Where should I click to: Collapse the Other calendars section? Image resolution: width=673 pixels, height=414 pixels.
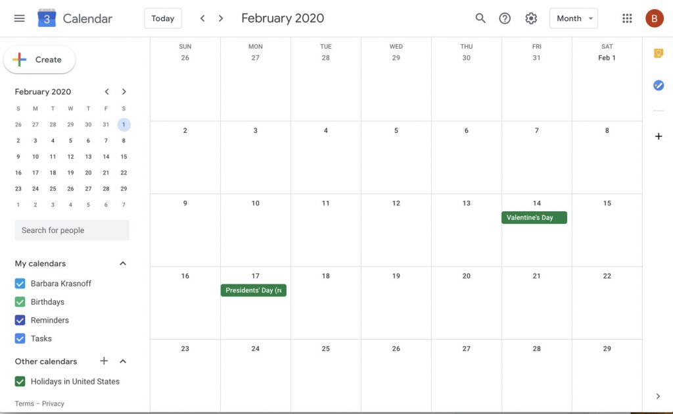122,361
